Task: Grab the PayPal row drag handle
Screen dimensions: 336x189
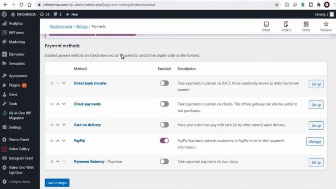Action: 51,141
